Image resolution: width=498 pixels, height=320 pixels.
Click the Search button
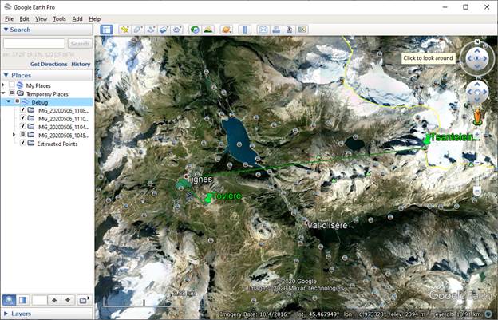pos(80,43)
